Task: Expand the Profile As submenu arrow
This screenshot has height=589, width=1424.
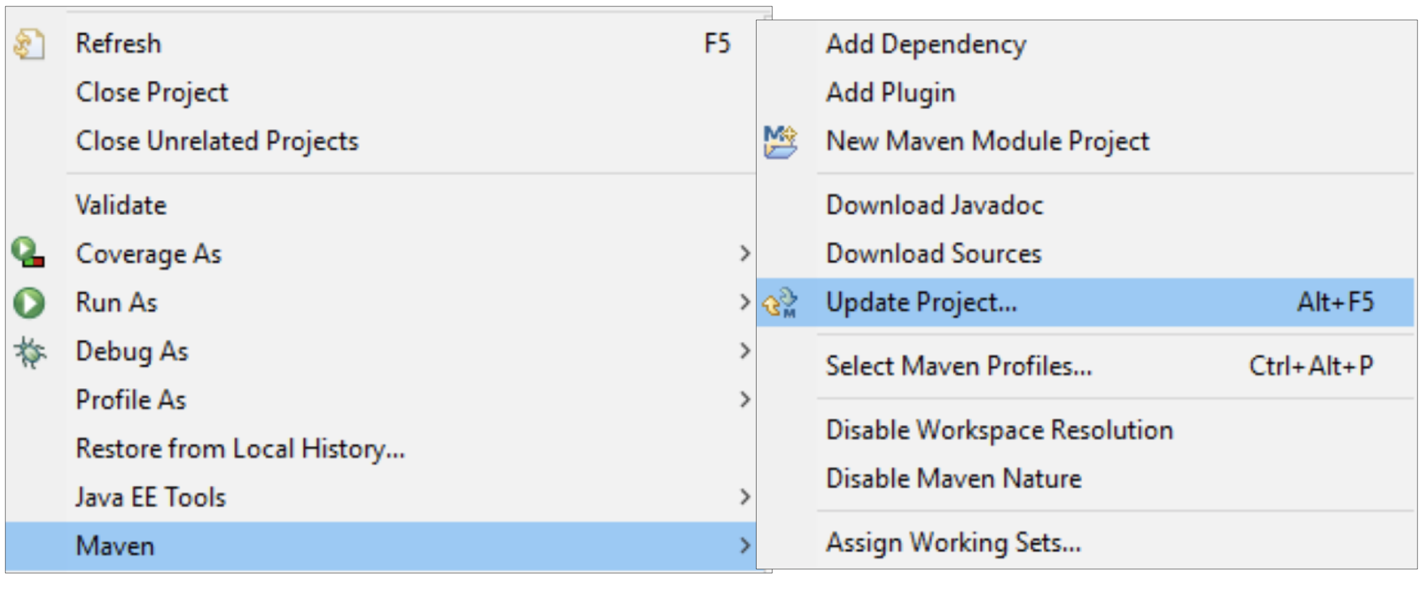Action: [x=744, y=400]
